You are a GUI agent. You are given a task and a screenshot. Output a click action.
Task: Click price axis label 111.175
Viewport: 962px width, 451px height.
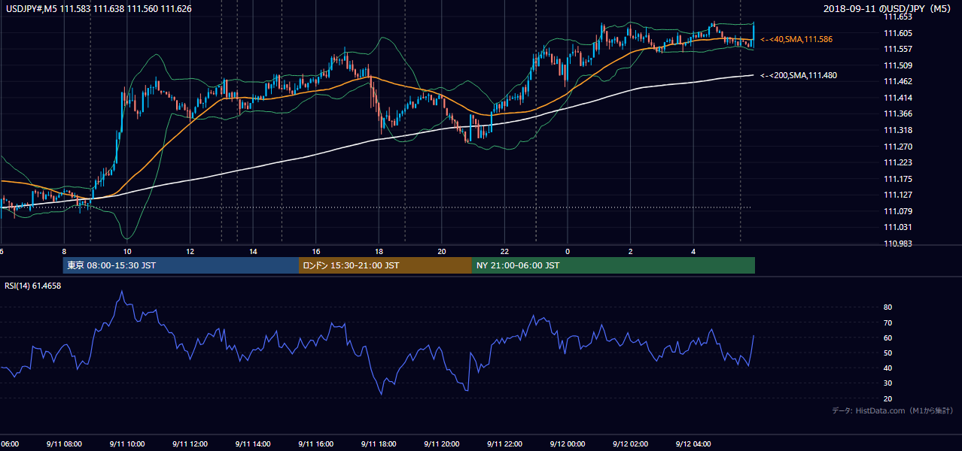(x=898, y=180)
